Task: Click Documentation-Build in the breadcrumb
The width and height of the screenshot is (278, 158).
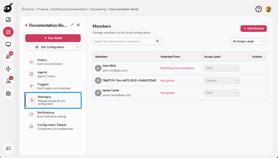Action: [x=124, y=9]
